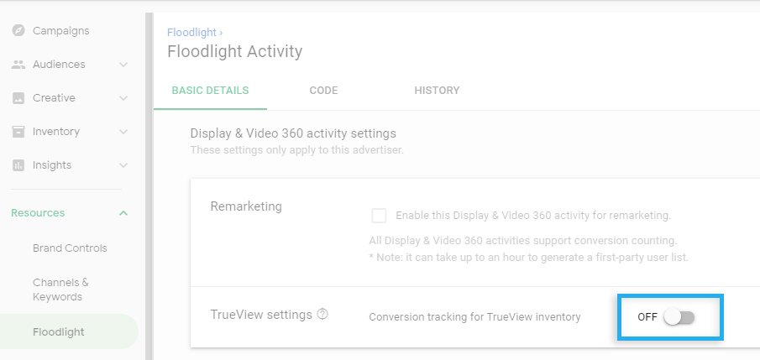Collapse the Resources section chevron
This screenshot has height=360, width=760.
[123, 213]
